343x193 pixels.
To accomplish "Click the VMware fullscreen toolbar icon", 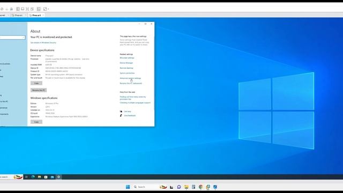I will (27, 9).
